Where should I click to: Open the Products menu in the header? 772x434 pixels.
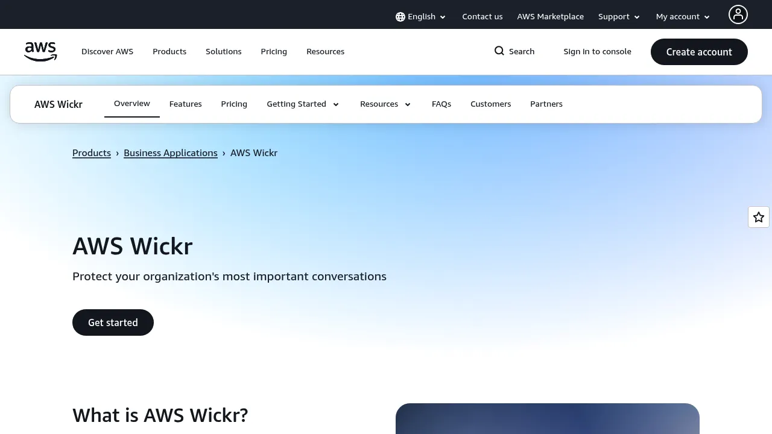[x=169, y=52]
